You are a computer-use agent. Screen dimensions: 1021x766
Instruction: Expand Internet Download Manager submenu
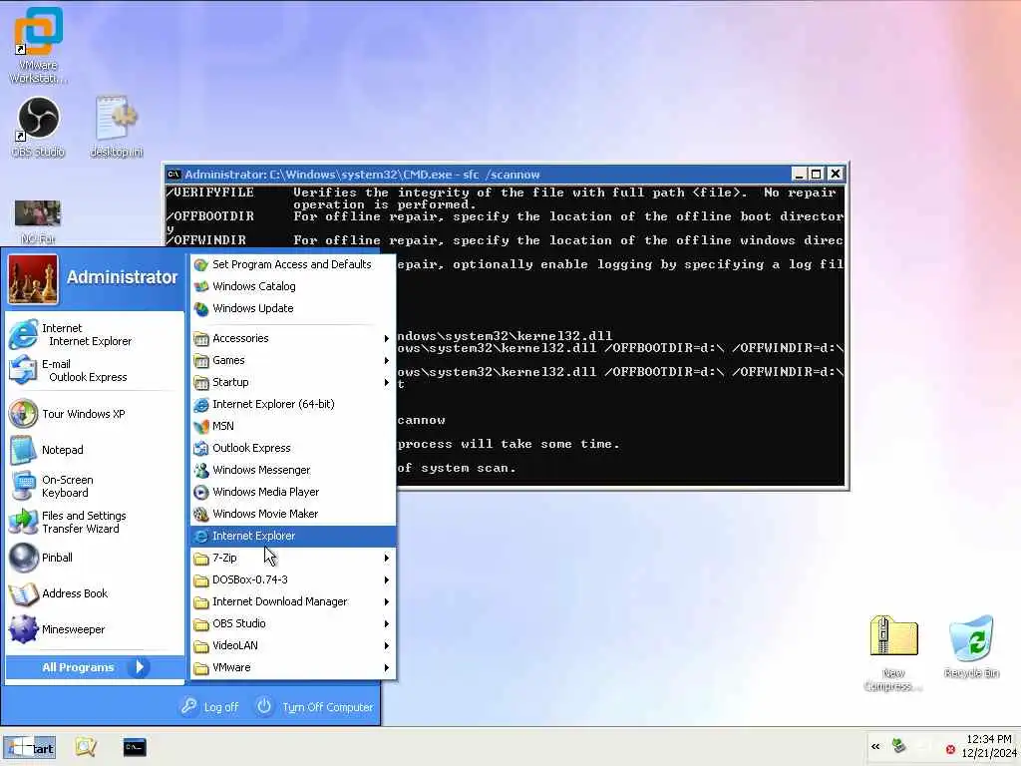292,601
